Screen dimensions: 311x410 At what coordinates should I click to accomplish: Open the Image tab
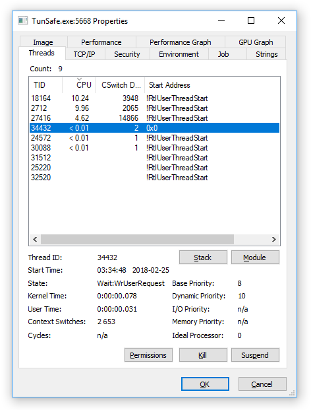coord(43,42)
